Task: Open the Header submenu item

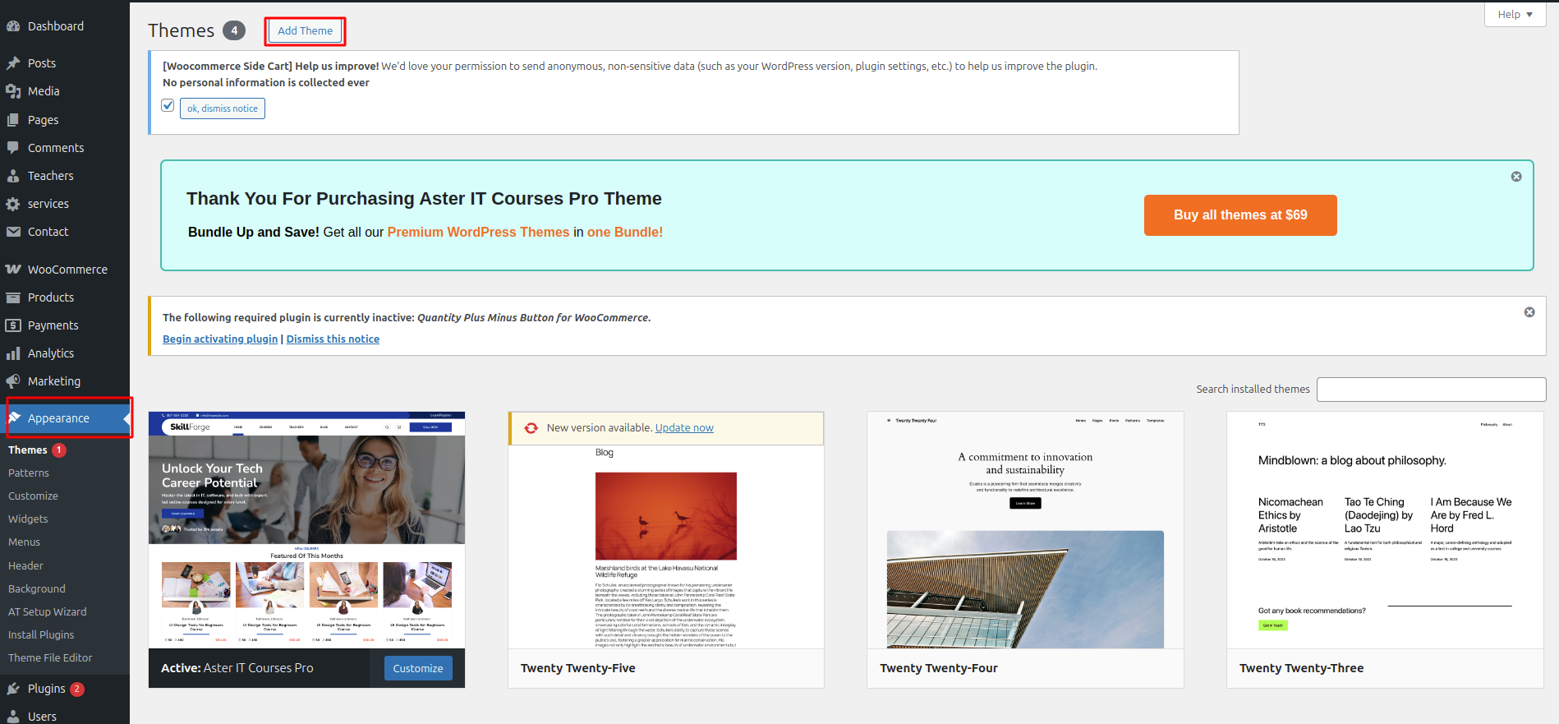Action: click(x=25, y=566)
